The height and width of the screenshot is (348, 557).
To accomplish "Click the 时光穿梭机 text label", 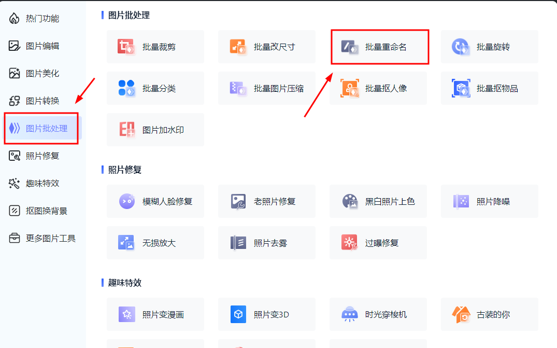I will [386, 315].
